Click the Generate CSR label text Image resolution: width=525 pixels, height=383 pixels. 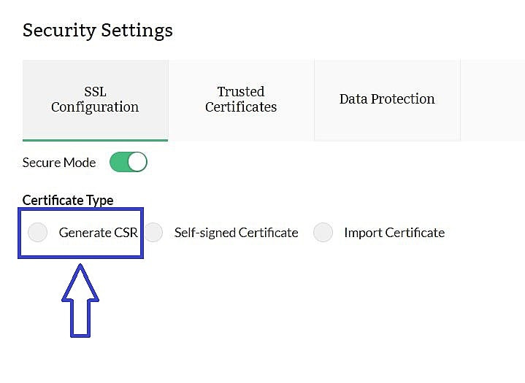[98, 233]
